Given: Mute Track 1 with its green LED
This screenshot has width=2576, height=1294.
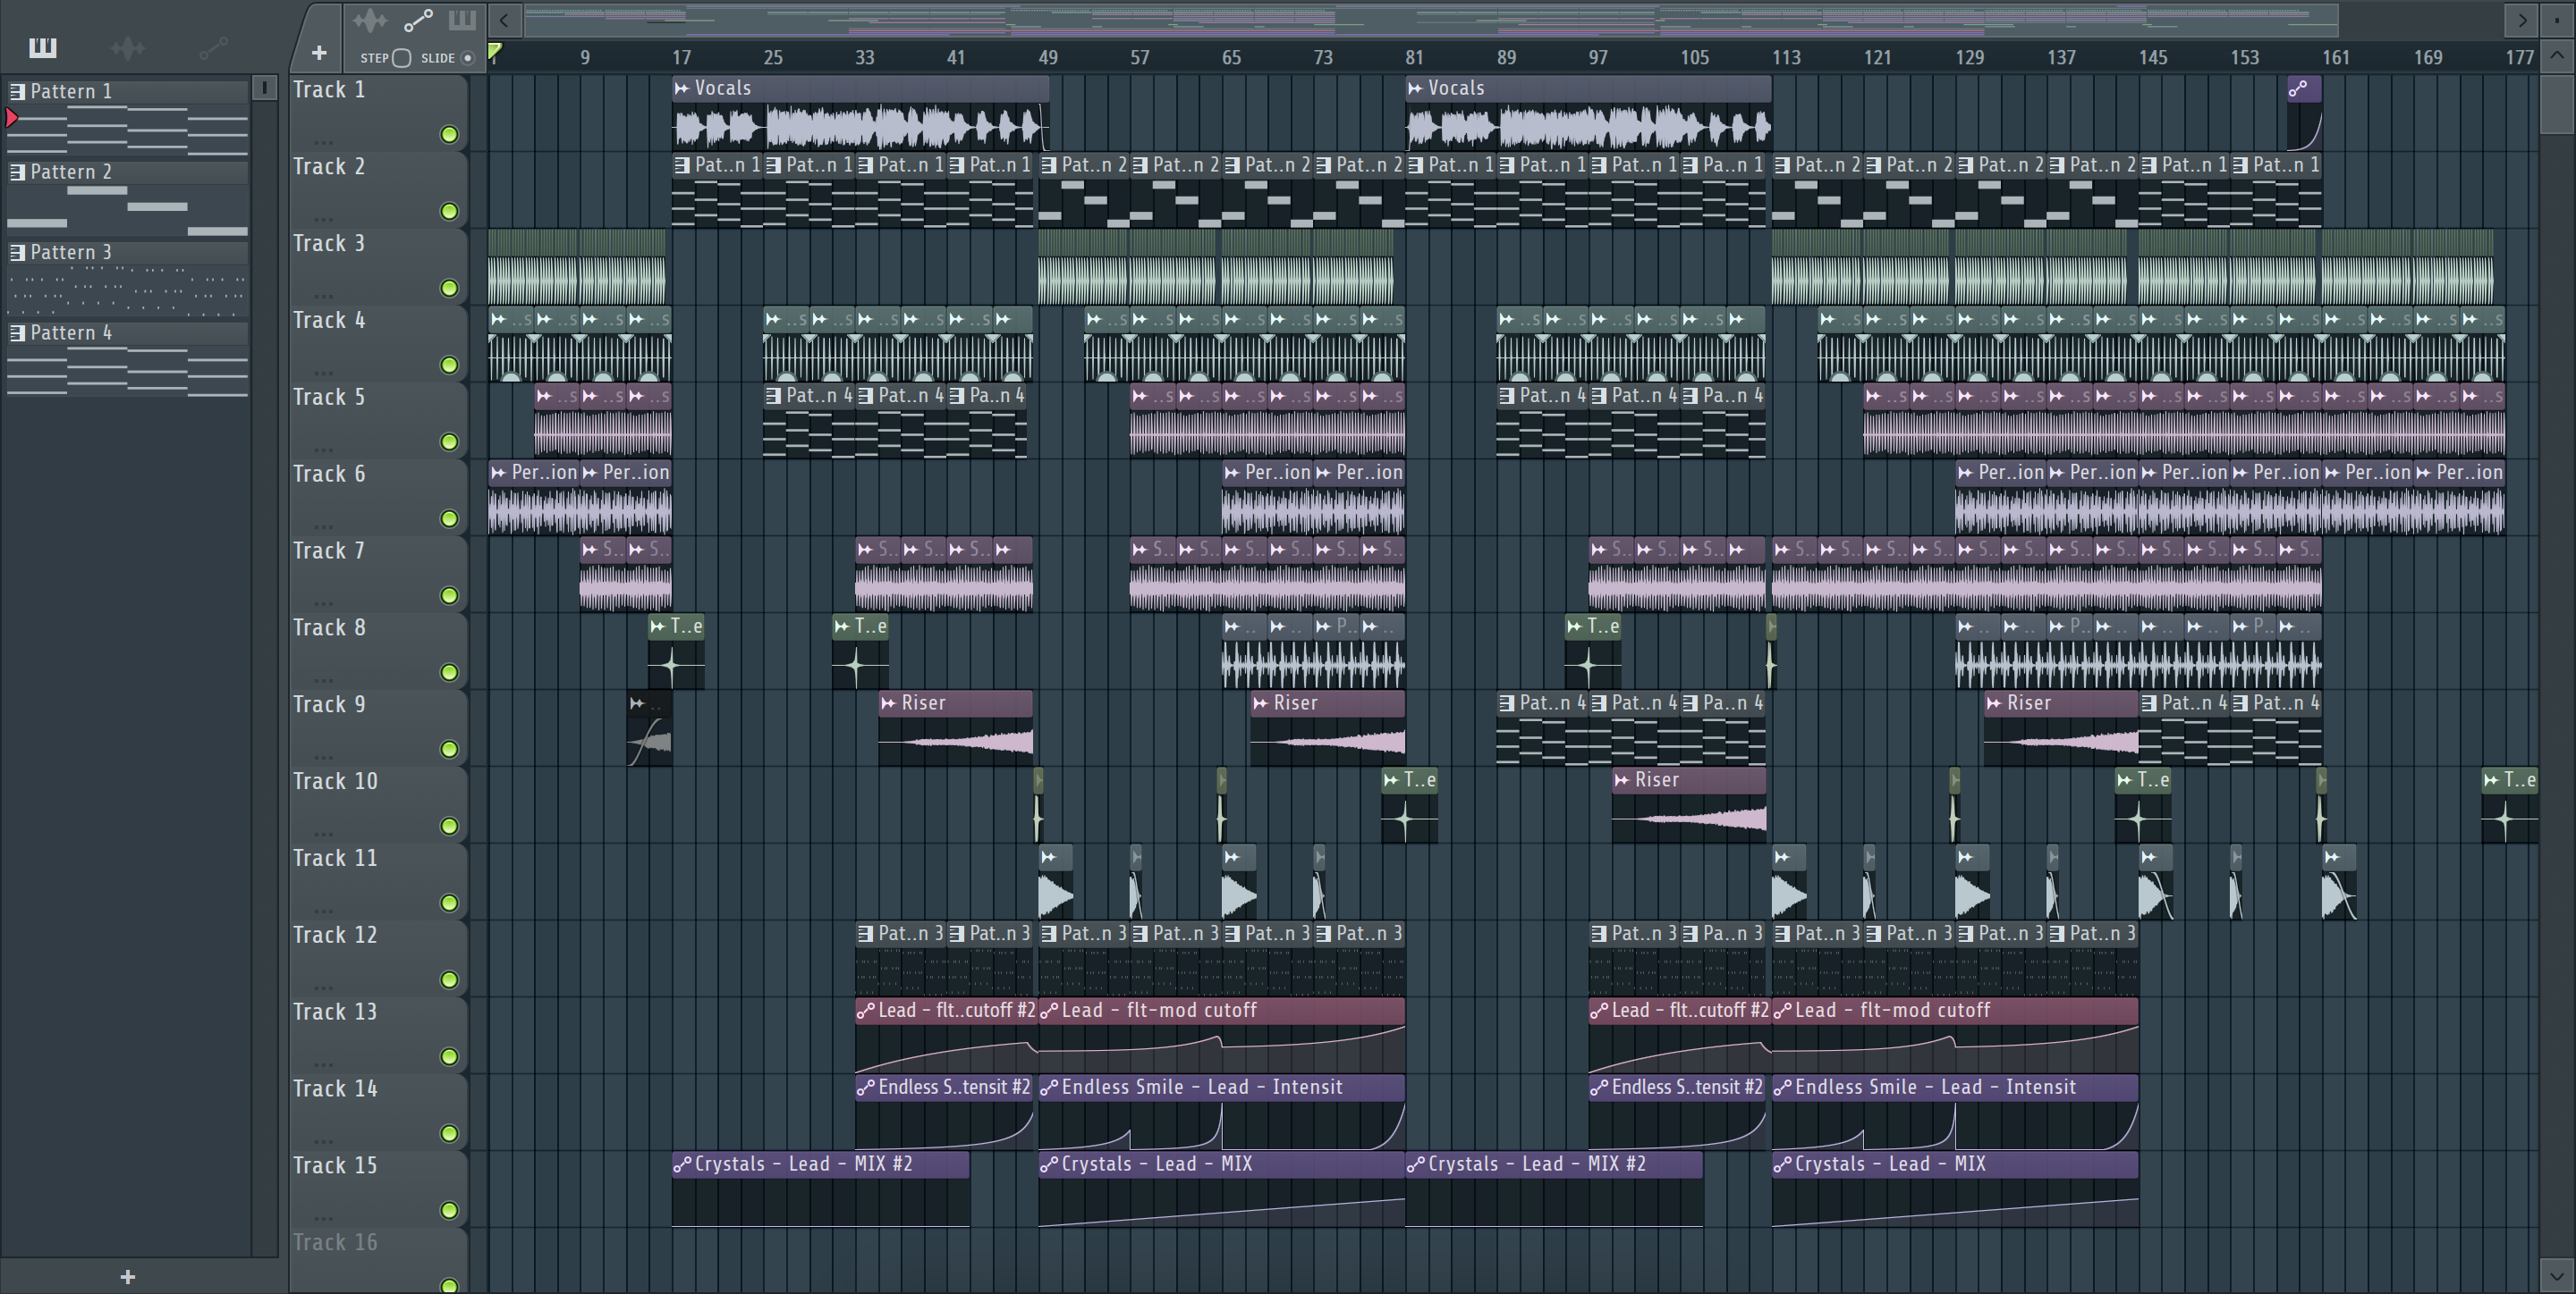Looking at the screenshot, I should (x=449, y=135).
